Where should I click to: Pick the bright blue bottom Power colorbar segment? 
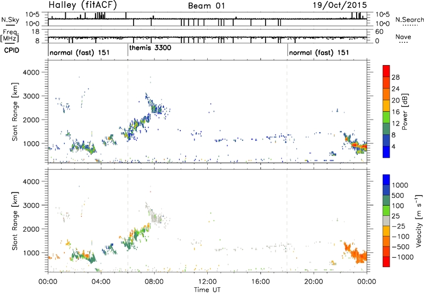pyautogui.click(x=386, y=152)
